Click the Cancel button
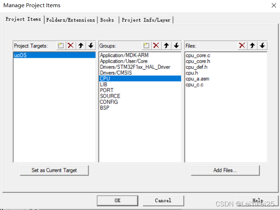The width and height of the screenshot is (280, 210). (163, 201)
